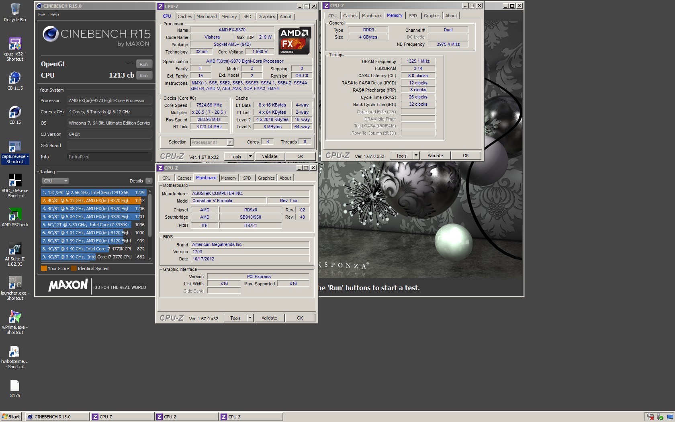Click the Core Speed value 7524.66 MHz
The height and width of the screenshot is (422, 675).
(x=209, y=105)
